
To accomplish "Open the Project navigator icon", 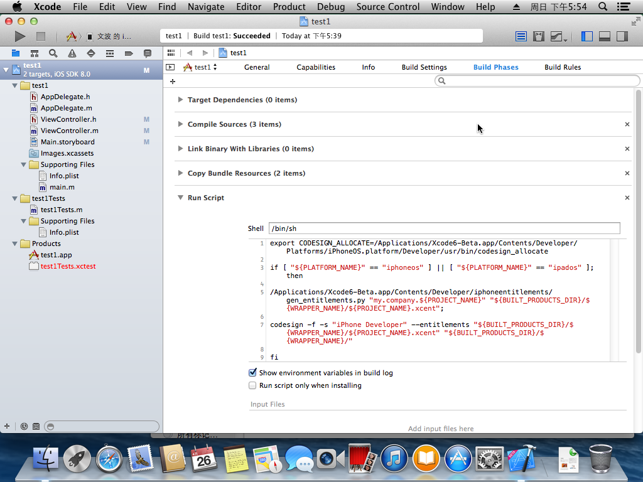I will point(16,53).
